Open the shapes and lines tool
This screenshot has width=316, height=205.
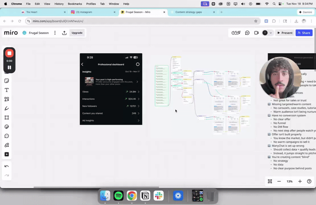pos(7,99)
